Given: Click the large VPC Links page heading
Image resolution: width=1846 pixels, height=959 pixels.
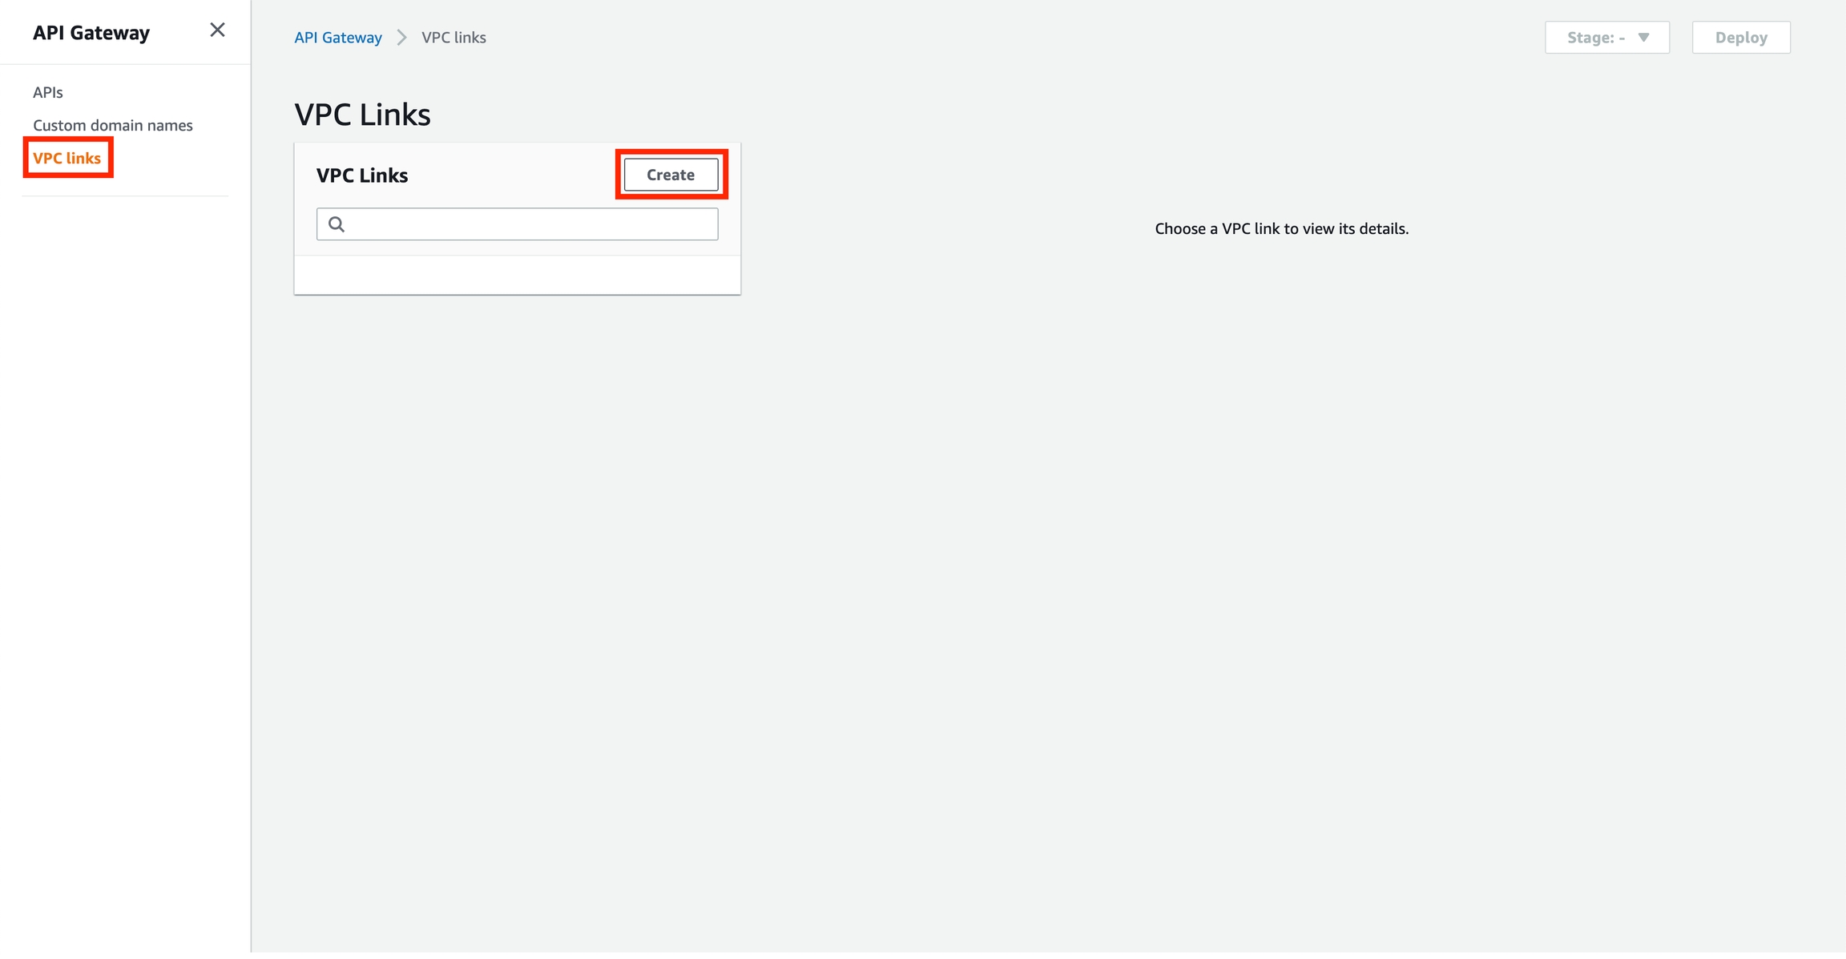Looking at the screenshot, I should point(362,115).
